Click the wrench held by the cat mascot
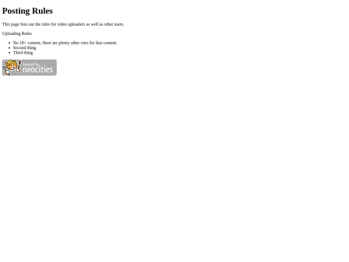This screenshot has height=262, width=349. coord(6,71)
